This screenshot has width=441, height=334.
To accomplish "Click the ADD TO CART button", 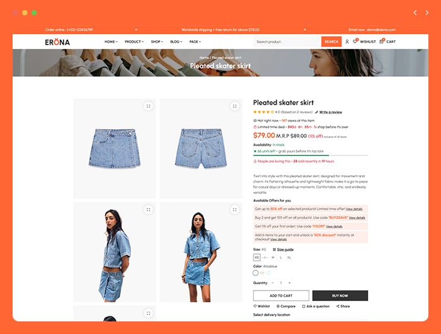I will pyautogui.click(x=281, y=296).
